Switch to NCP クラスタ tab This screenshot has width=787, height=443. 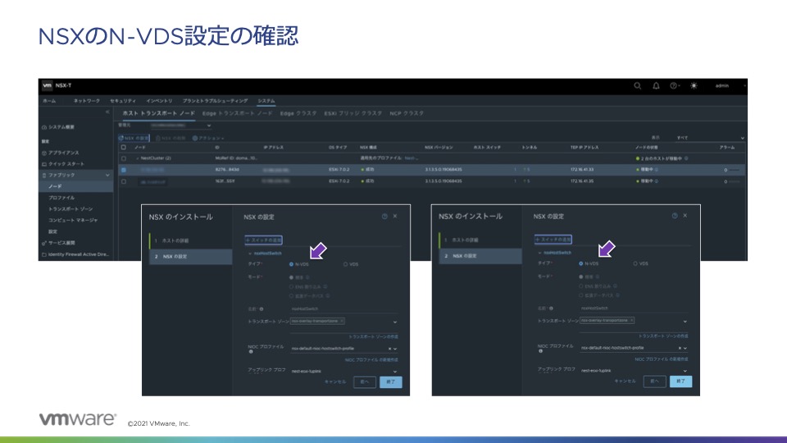(407, 113)
